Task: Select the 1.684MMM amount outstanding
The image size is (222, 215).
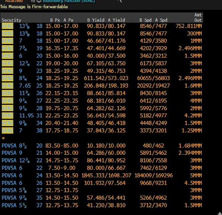Action: pyautogui.click(x=190, y=146)
